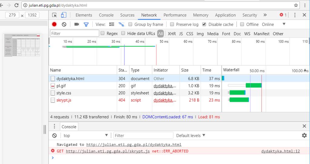Stop recording the network log
Viewport: 310px width, 164px height.
click(x=54, y=24)
